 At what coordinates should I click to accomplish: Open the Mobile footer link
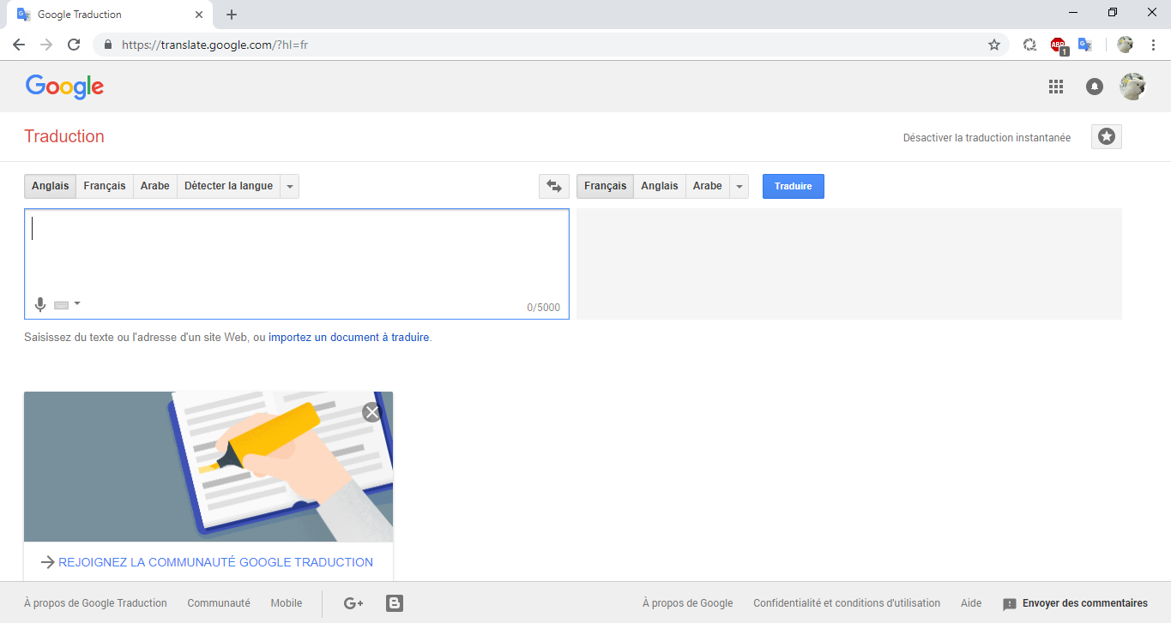pyautogui.click(x=287, y=603)
